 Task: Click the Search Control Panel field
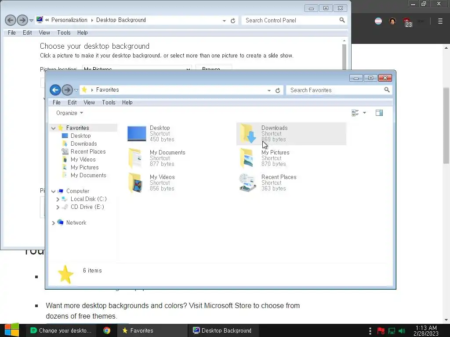point(294,20)
